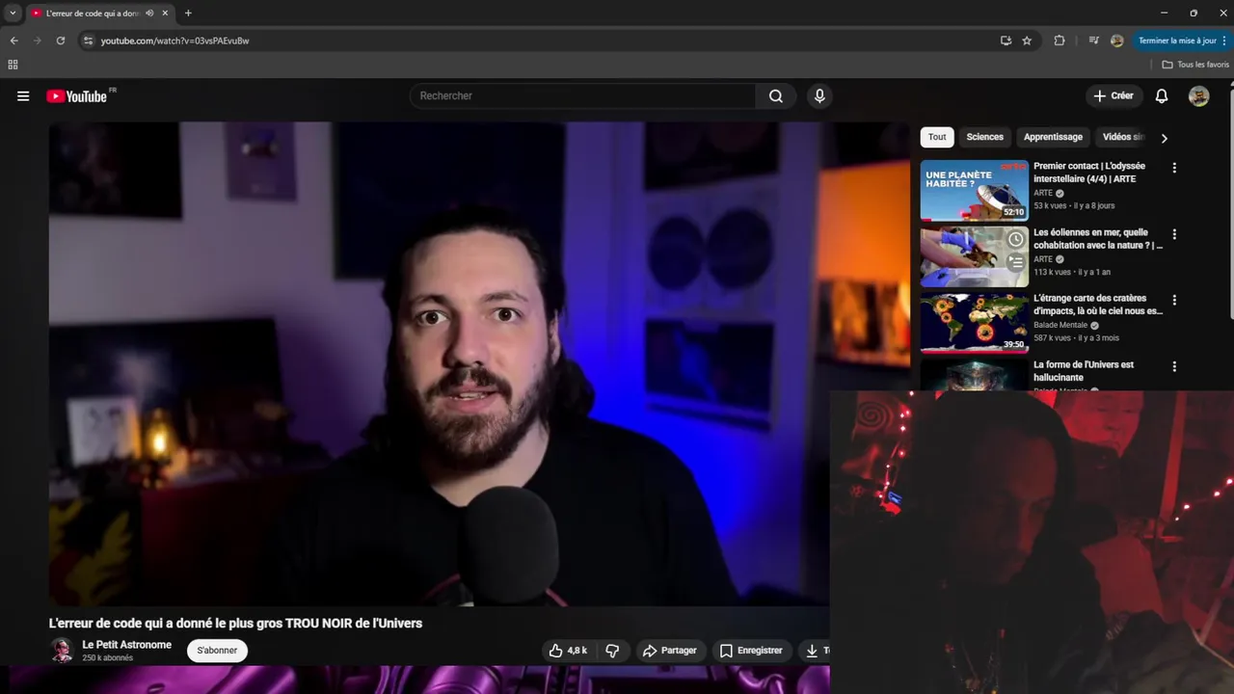
Task: Open the apps grid in bookmarks bar
Action: pos(13,65)
